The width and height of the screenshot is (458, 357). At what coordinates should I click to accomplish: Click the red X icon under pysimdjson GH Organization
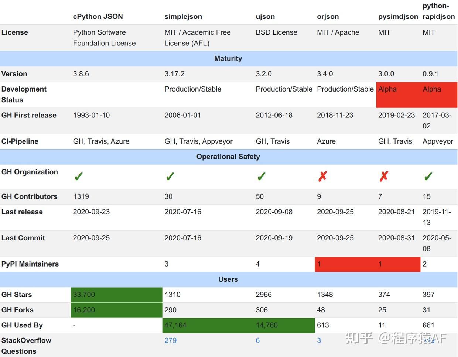click(x=383, y=176)
